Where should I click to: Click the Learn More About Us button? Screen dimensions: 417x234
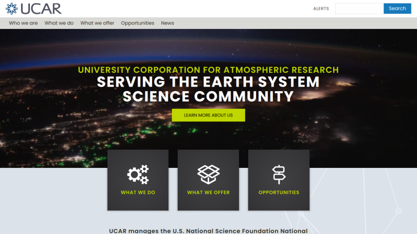(x=208, y=115)
